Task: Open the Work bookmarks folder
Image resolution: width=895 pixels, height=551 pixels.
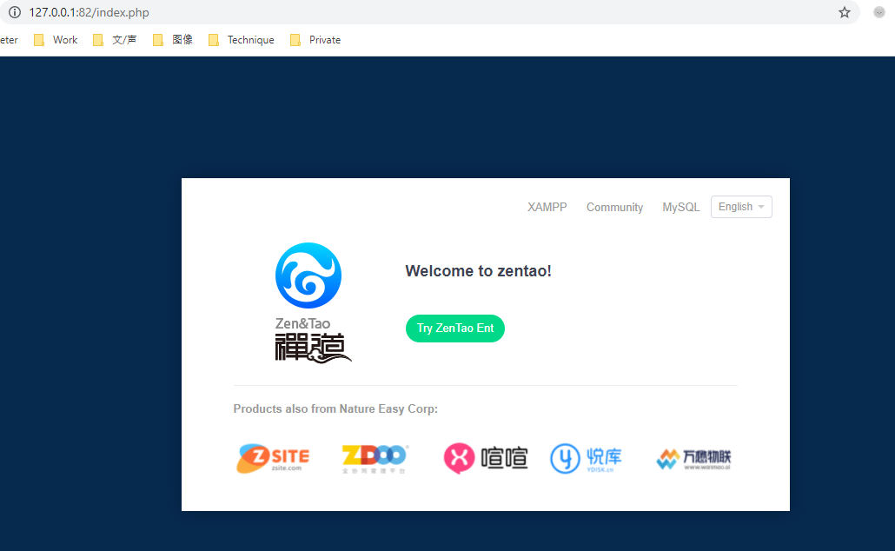Action: click(56, 40)
